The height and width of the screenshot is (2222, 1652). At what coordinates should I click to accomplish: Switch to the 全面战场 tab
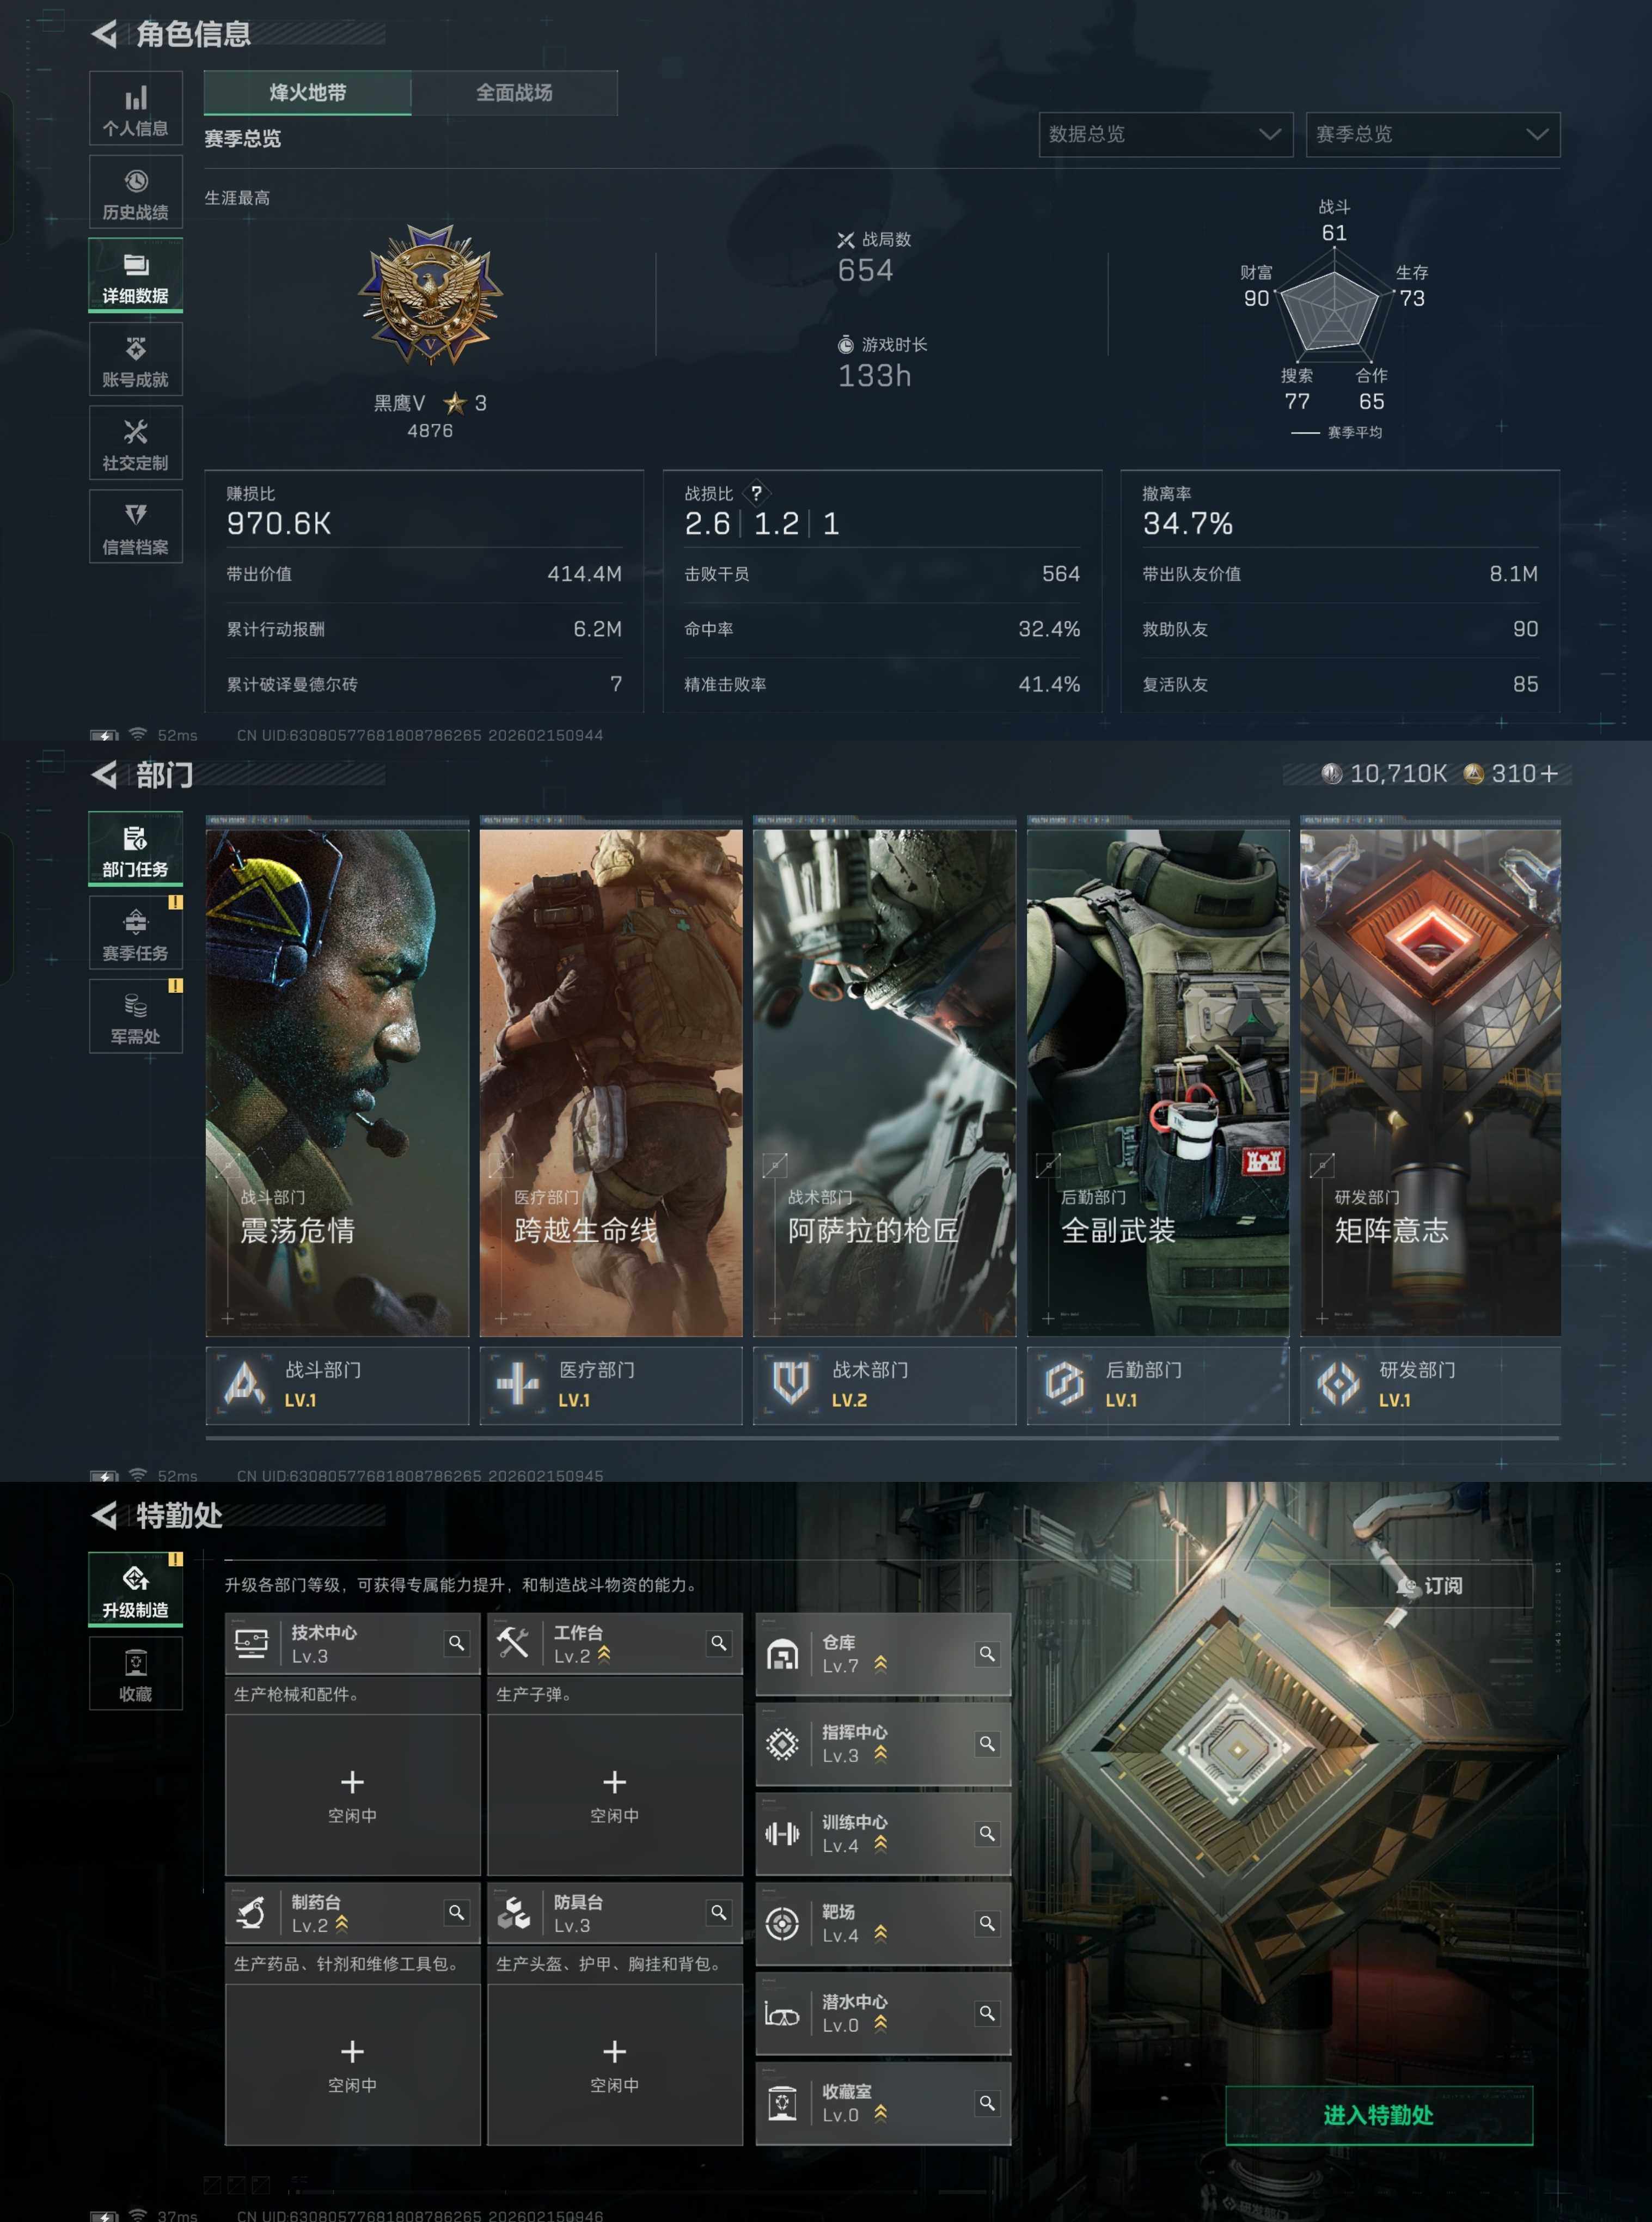tap(514, 93)
